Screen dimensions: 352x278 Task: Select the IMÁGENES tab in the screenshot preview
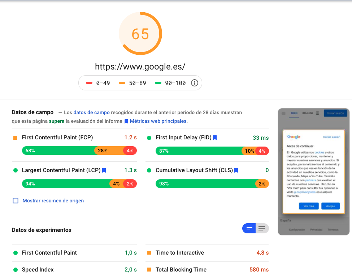(307, 113)
